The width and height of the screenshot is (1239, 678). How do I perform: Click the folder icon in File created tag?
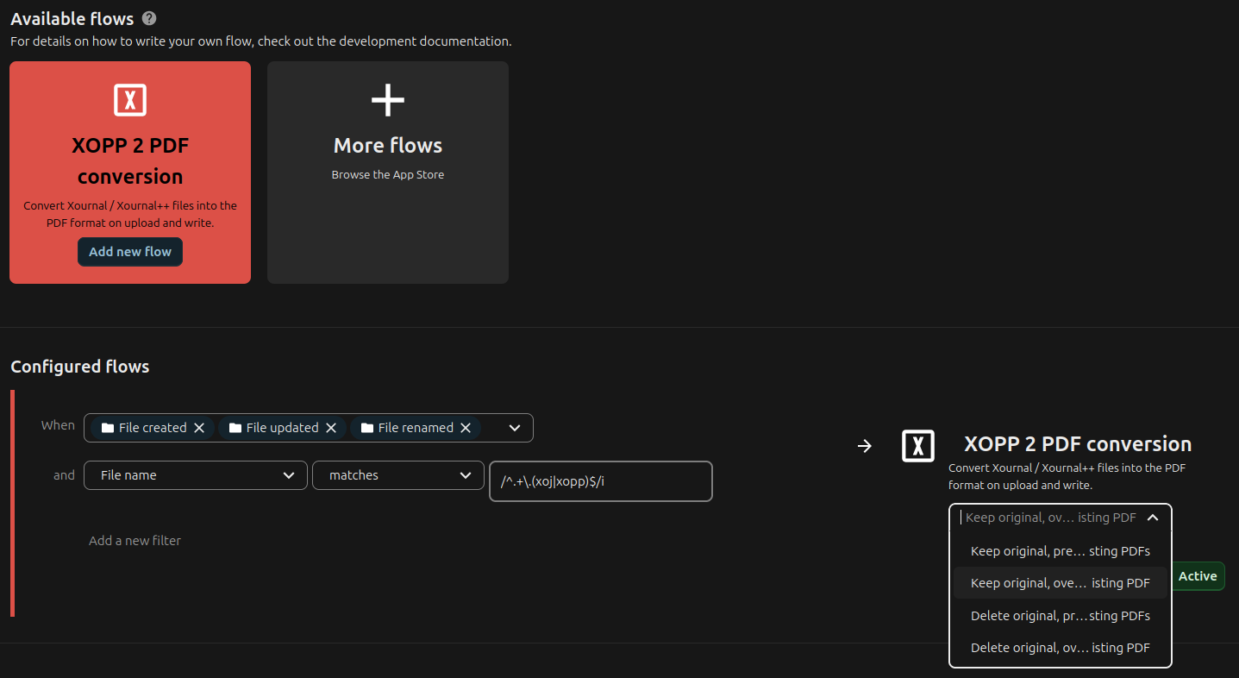coord(108,428)
